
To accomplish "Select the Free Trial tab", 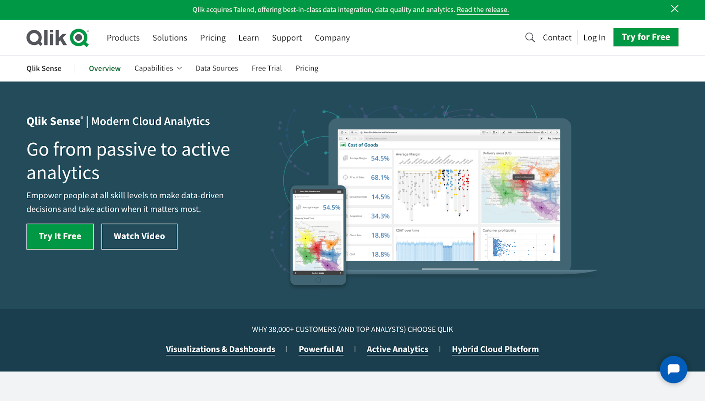I will [x=267, y=68].
